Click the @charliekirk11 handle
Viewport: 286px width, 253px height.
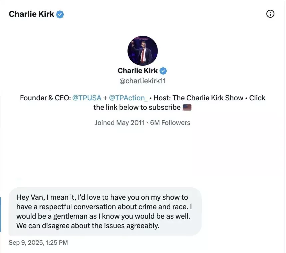tap(142, 81)
